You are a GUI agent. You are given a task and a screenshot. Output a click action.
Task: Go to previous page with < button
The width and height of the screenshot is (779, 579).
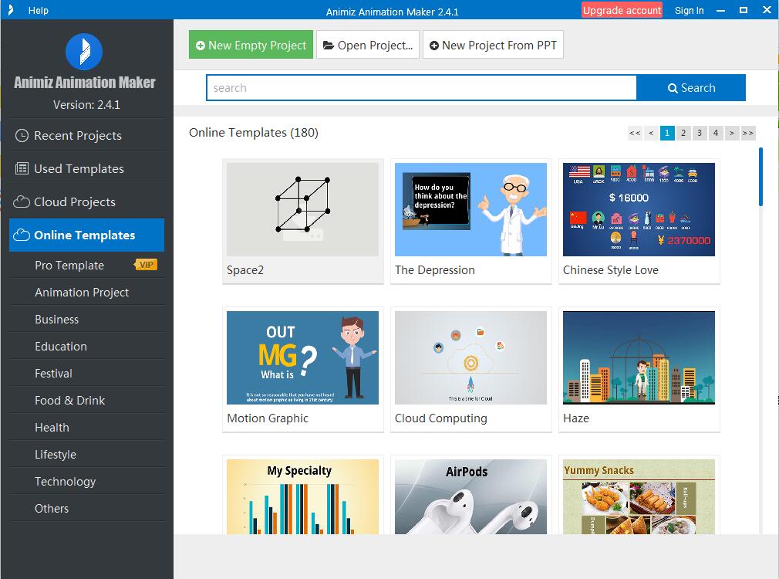point(651,133)
